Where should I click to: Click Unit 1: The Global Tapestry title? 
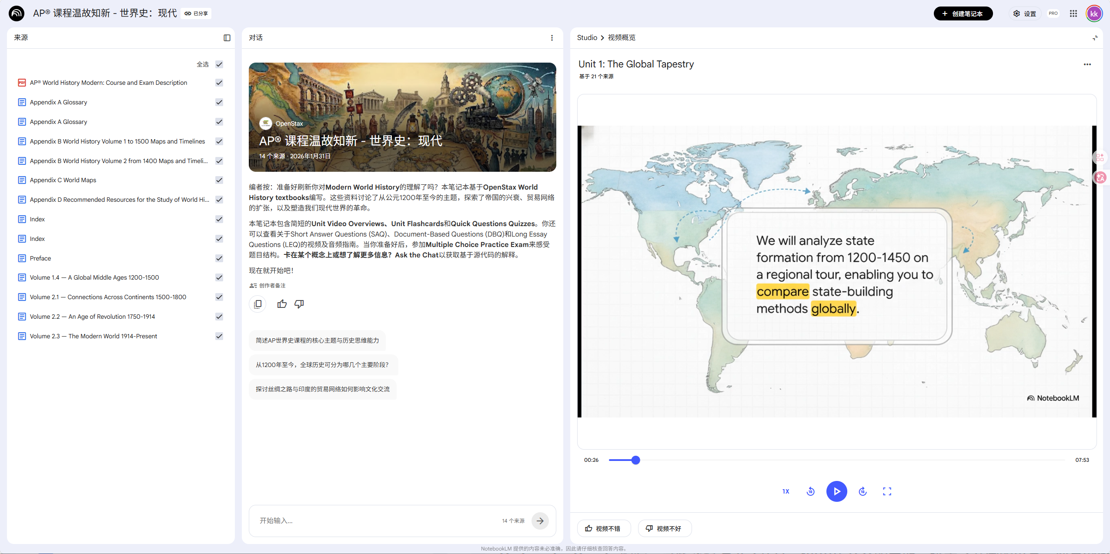[x=636, y=64]
